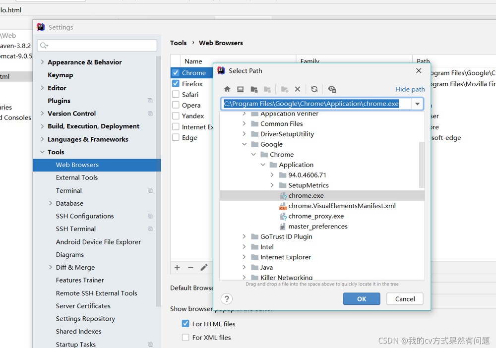Expand Appearance & Behavior settings section
The image size is (496, 348).
tap(42, 62)
